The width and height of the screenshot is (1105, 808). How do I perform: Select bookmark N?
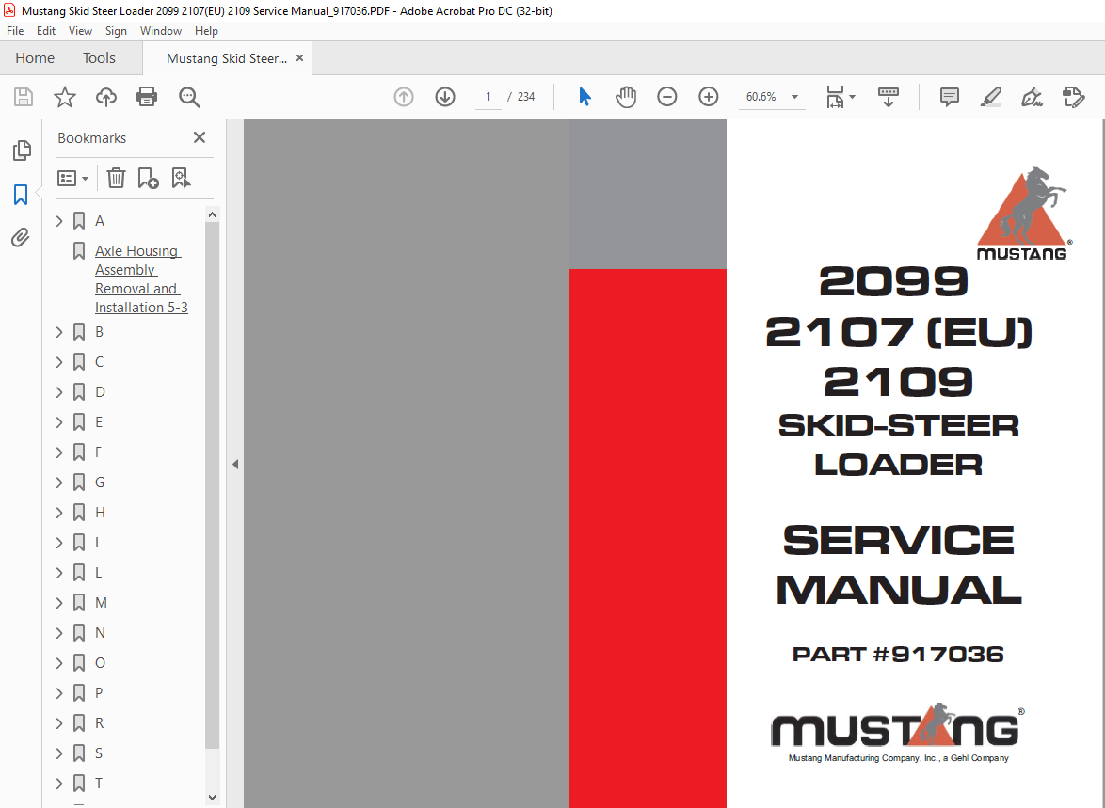click(100, 633)
